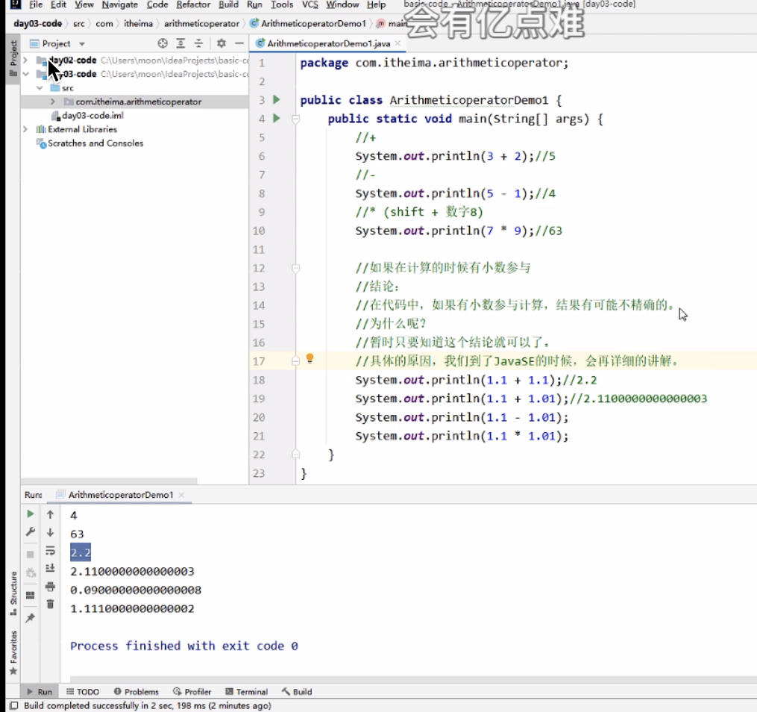Click the highlighted 2.2 output line
The image size is (757, 712).
click(81, 552)
